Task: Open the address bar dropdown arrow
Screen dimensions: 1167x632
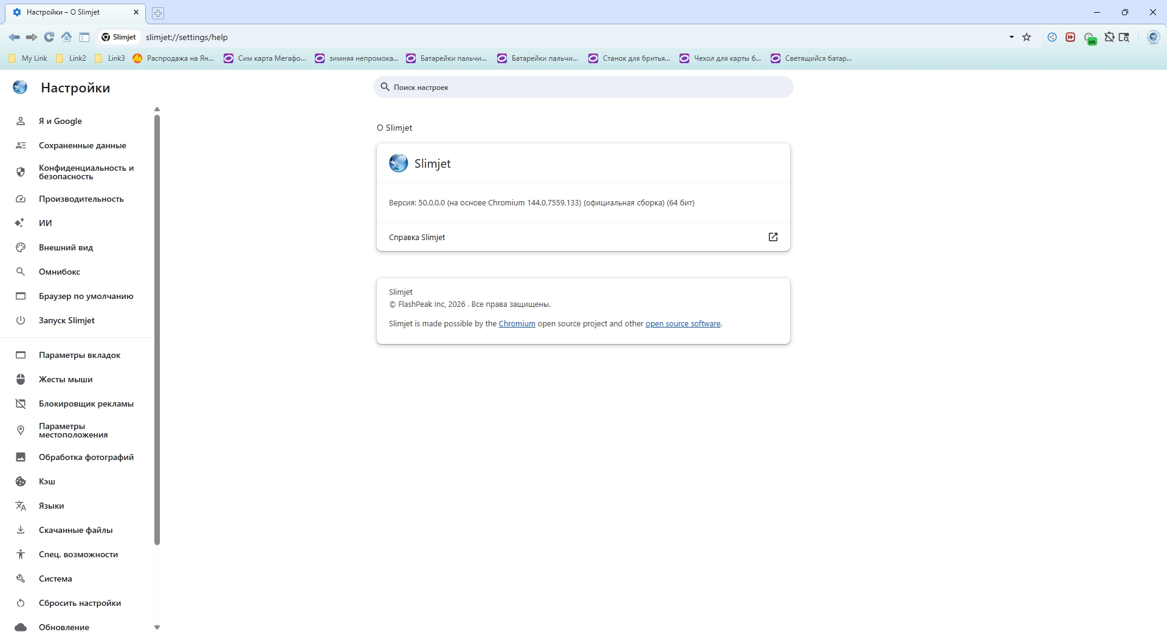Action: pyautogui.click(x=1011, y=37)
